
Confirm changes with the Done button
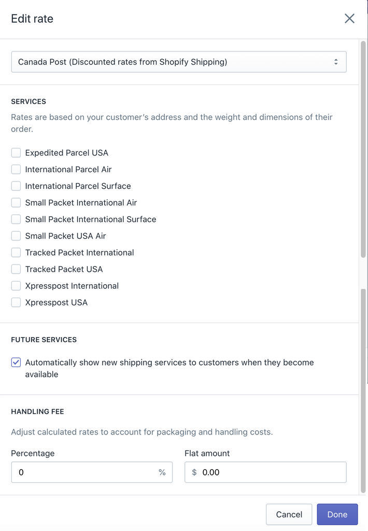337,514
